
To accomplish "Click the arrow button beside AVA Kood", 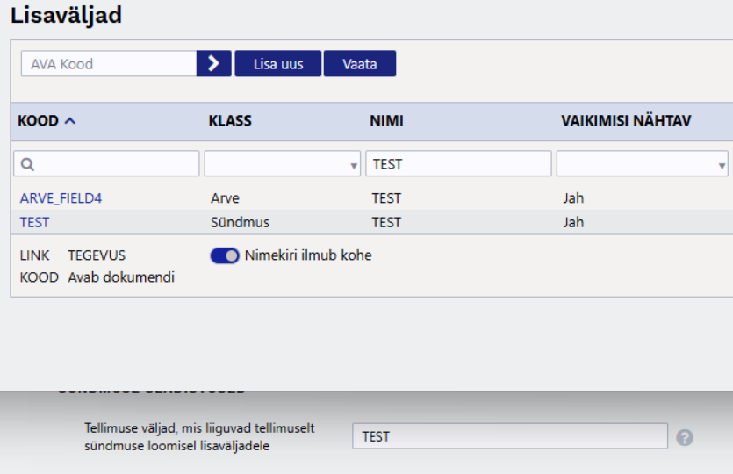I will tap(213, 64).
